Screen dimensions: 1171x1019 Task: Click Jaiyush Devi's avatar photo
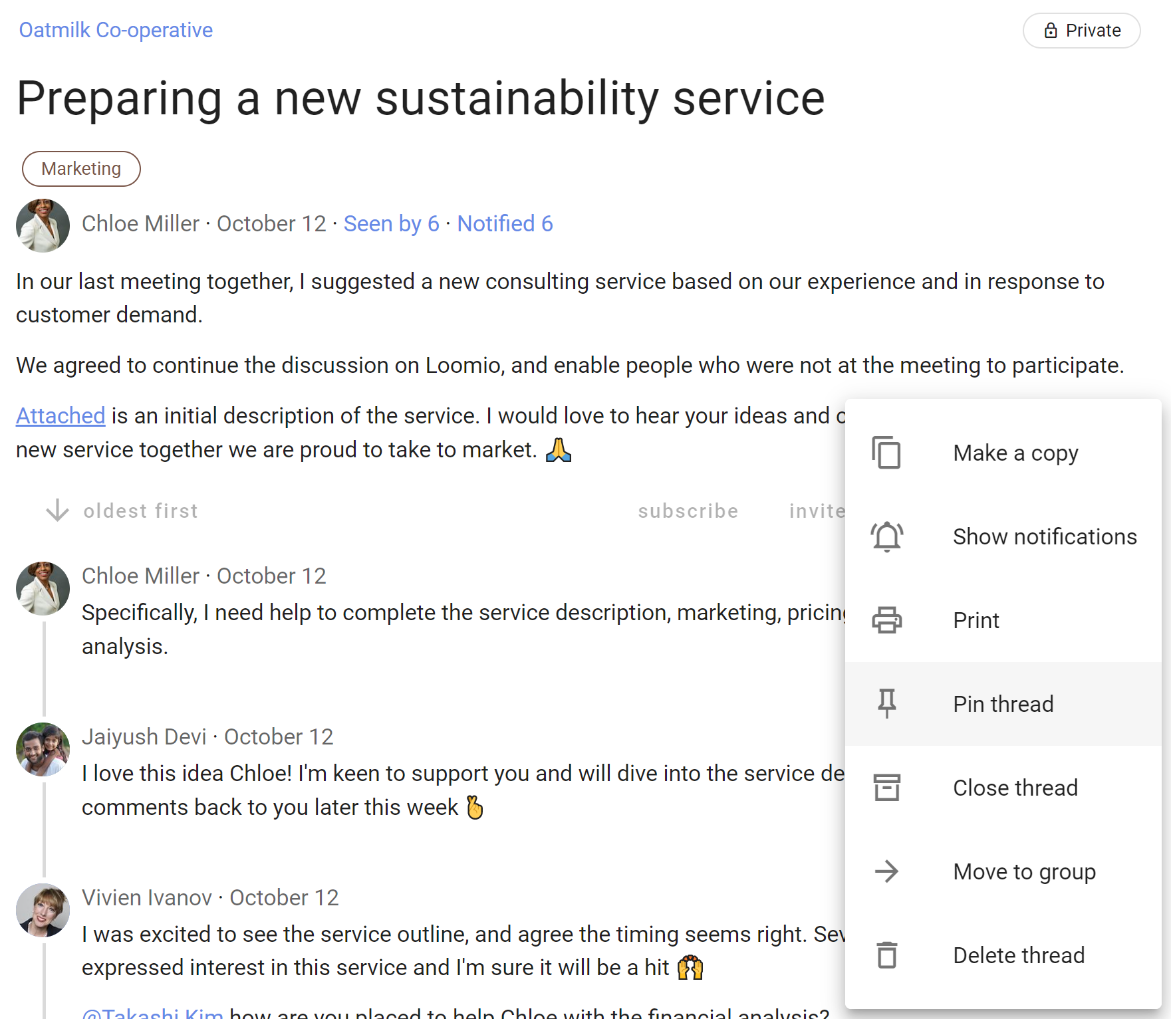pos(43,749)
